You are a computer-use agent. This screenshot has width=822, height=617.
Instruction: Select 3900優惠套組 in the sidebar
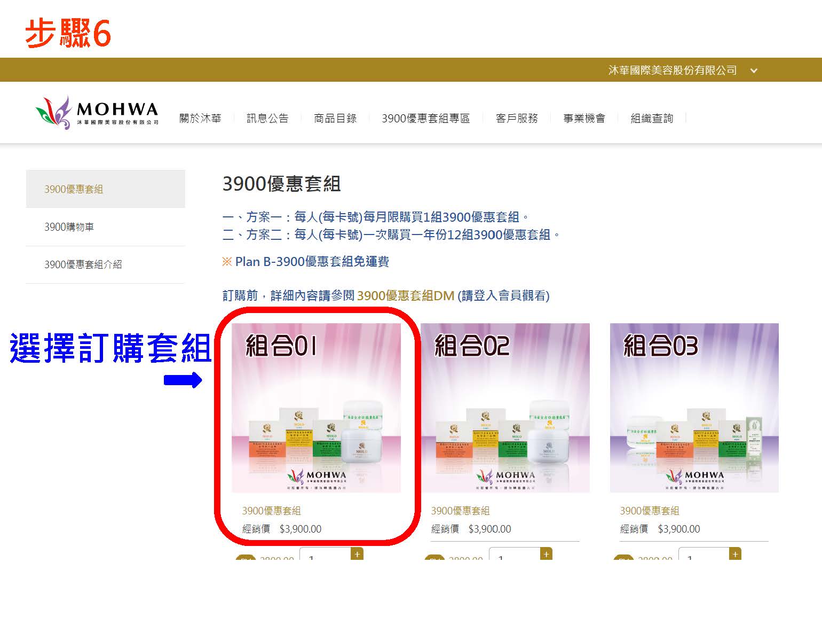tap(105, 189)
